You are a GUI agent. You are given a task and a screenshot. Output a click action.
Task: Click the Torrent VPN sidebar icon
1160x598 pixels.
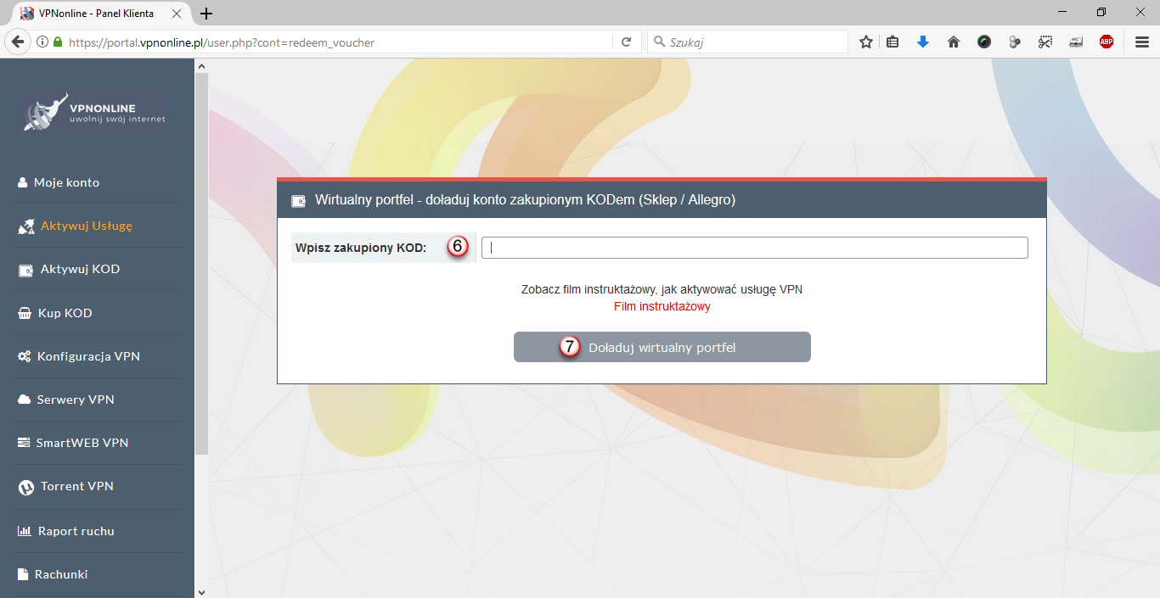(25, 487)
